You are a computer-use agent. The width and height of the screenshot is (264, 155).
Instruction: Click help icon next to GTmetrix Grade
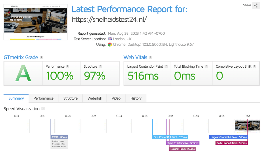coord(41,58)
